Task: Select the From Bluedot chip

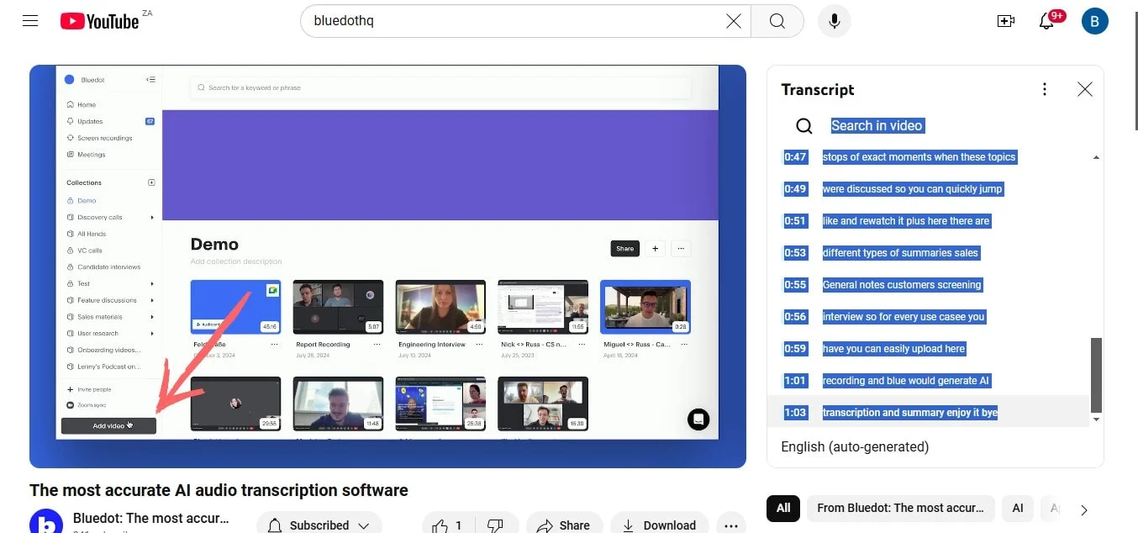Action: [900, 508]
